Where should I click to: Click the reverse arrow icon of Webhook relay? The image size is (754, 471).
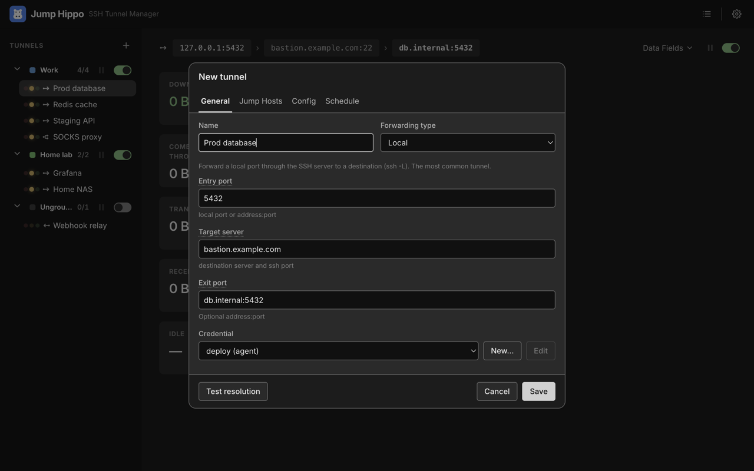tap(46, 225)
